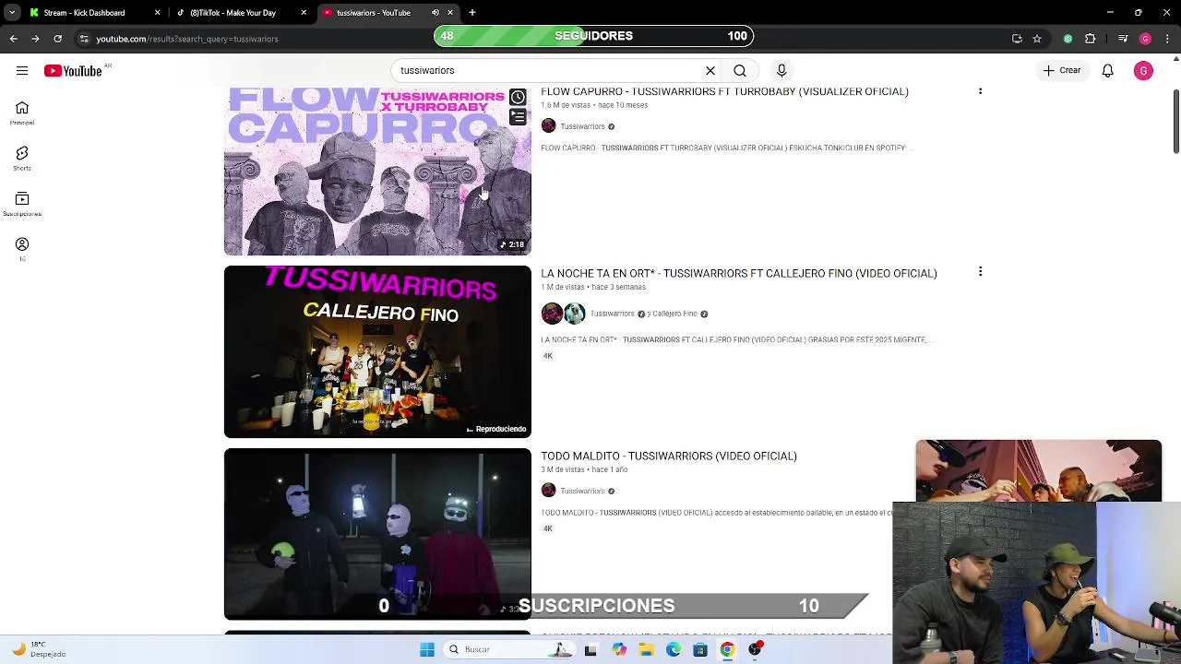Open Windows Start menu
This screenshot has width=1181, height=664.
click(x=427, y=649)
